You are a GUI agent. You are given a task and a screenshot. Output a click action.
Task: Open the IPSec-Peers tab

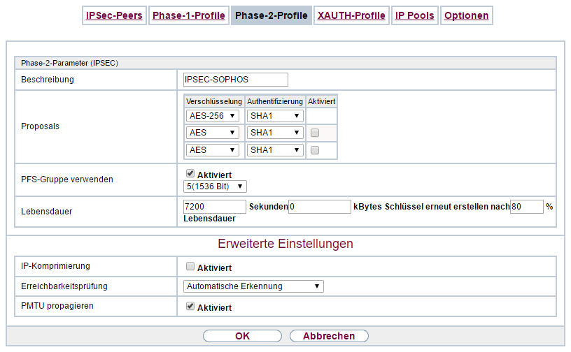pyautogui.click(x=114, y=15)
